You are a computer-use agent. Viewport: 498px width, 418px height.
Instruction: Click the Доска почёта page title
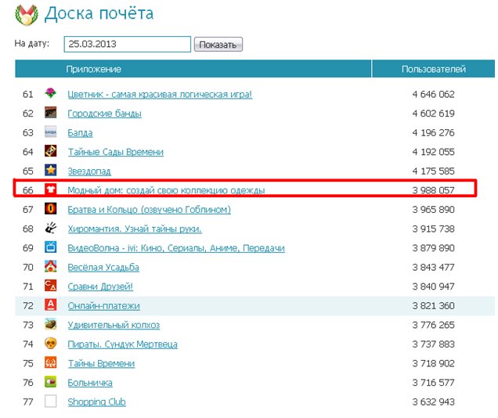(99, 13)
